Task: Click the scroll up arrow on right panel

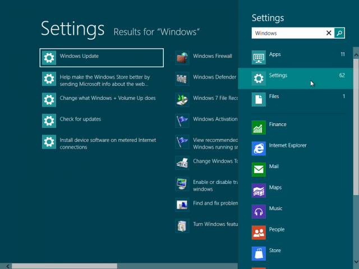Action: (x=356, y=55)
